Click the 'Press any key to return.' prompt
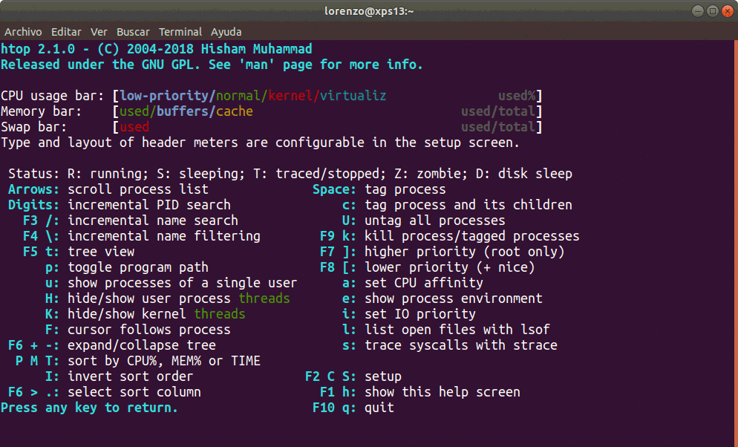Viewport: 738px width, 447px height. (x=89, y=408)
